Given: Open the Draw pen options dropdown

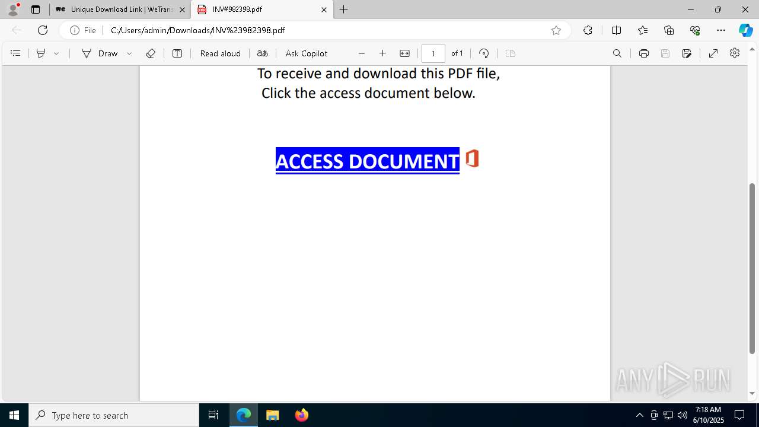Looking at the screenshot, I should pyautogui.click(x=129, y=53).
